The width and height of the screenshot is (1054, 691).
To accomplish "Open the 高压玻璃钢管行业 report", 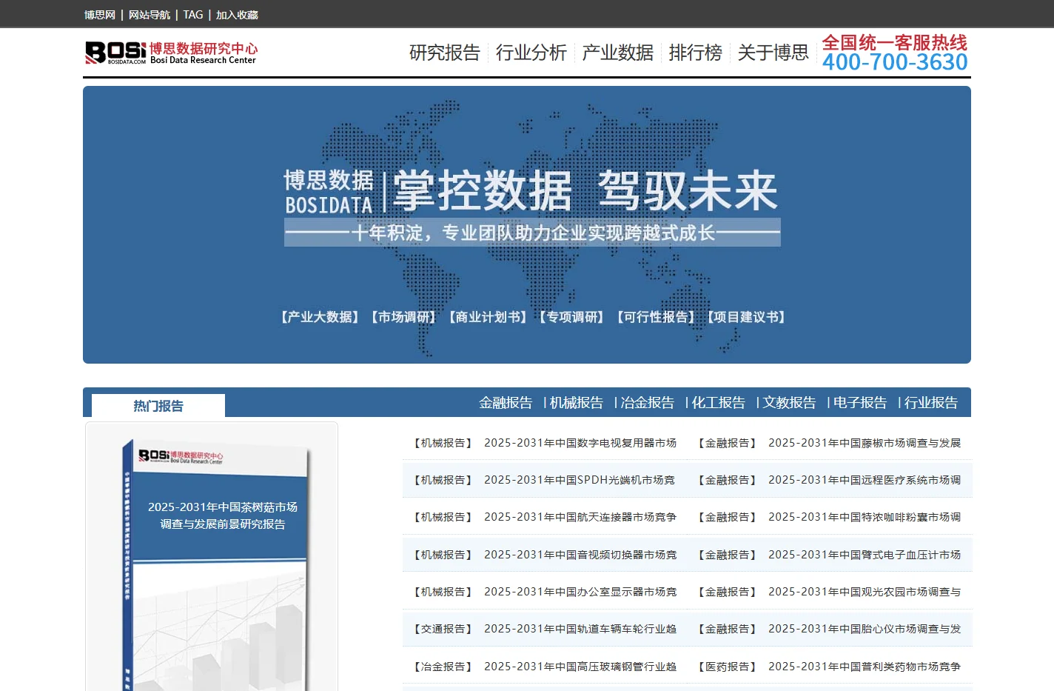I will tap(580, 667).
